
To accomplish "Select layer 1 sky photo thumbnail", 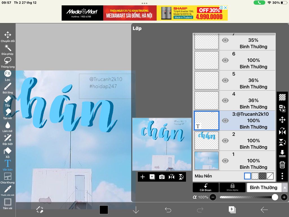I will coord(207,161).
